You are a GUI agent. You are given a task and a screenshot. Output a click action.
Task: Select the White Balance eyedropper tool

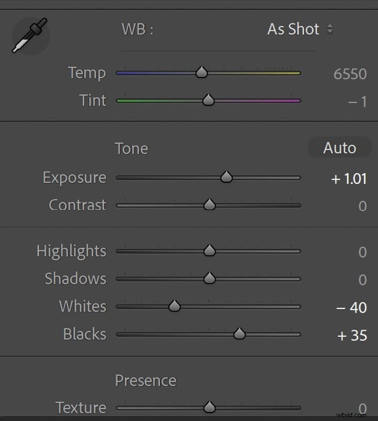point(30,35)
